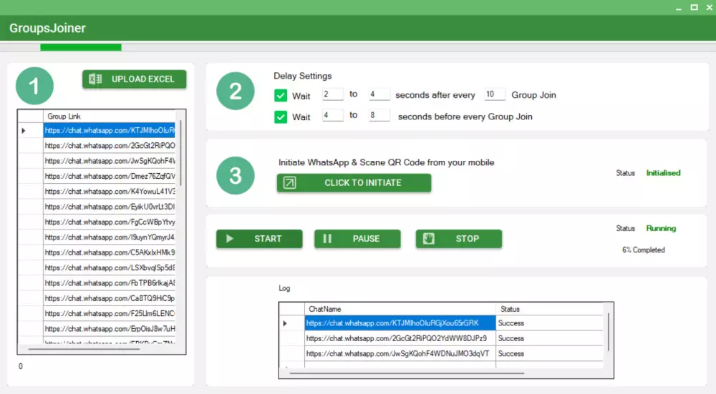Viewport: 716px width, 394px height.
Task: Click the row selector arrow in group list
Action: coord(24,131)
